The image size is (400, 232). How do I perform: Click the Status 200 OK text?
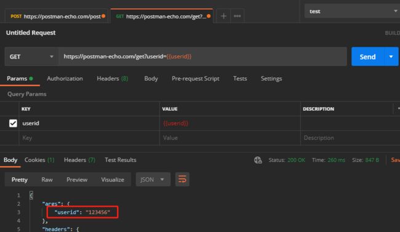tap(287, 160)
